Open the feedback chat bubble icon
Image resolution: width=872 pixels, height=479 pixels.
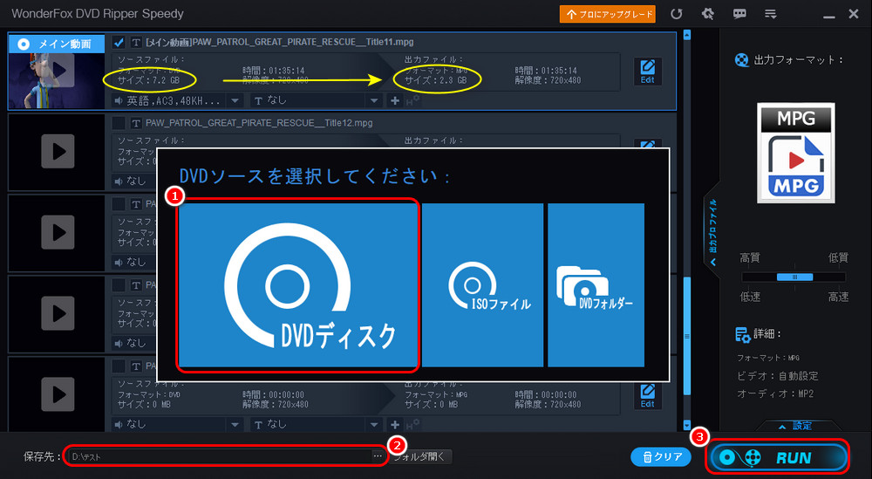tap(739, 14)
